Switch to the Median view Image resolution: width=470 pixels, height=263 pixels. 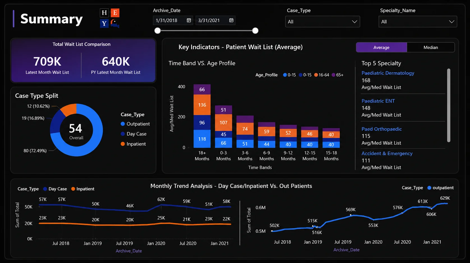431,47
